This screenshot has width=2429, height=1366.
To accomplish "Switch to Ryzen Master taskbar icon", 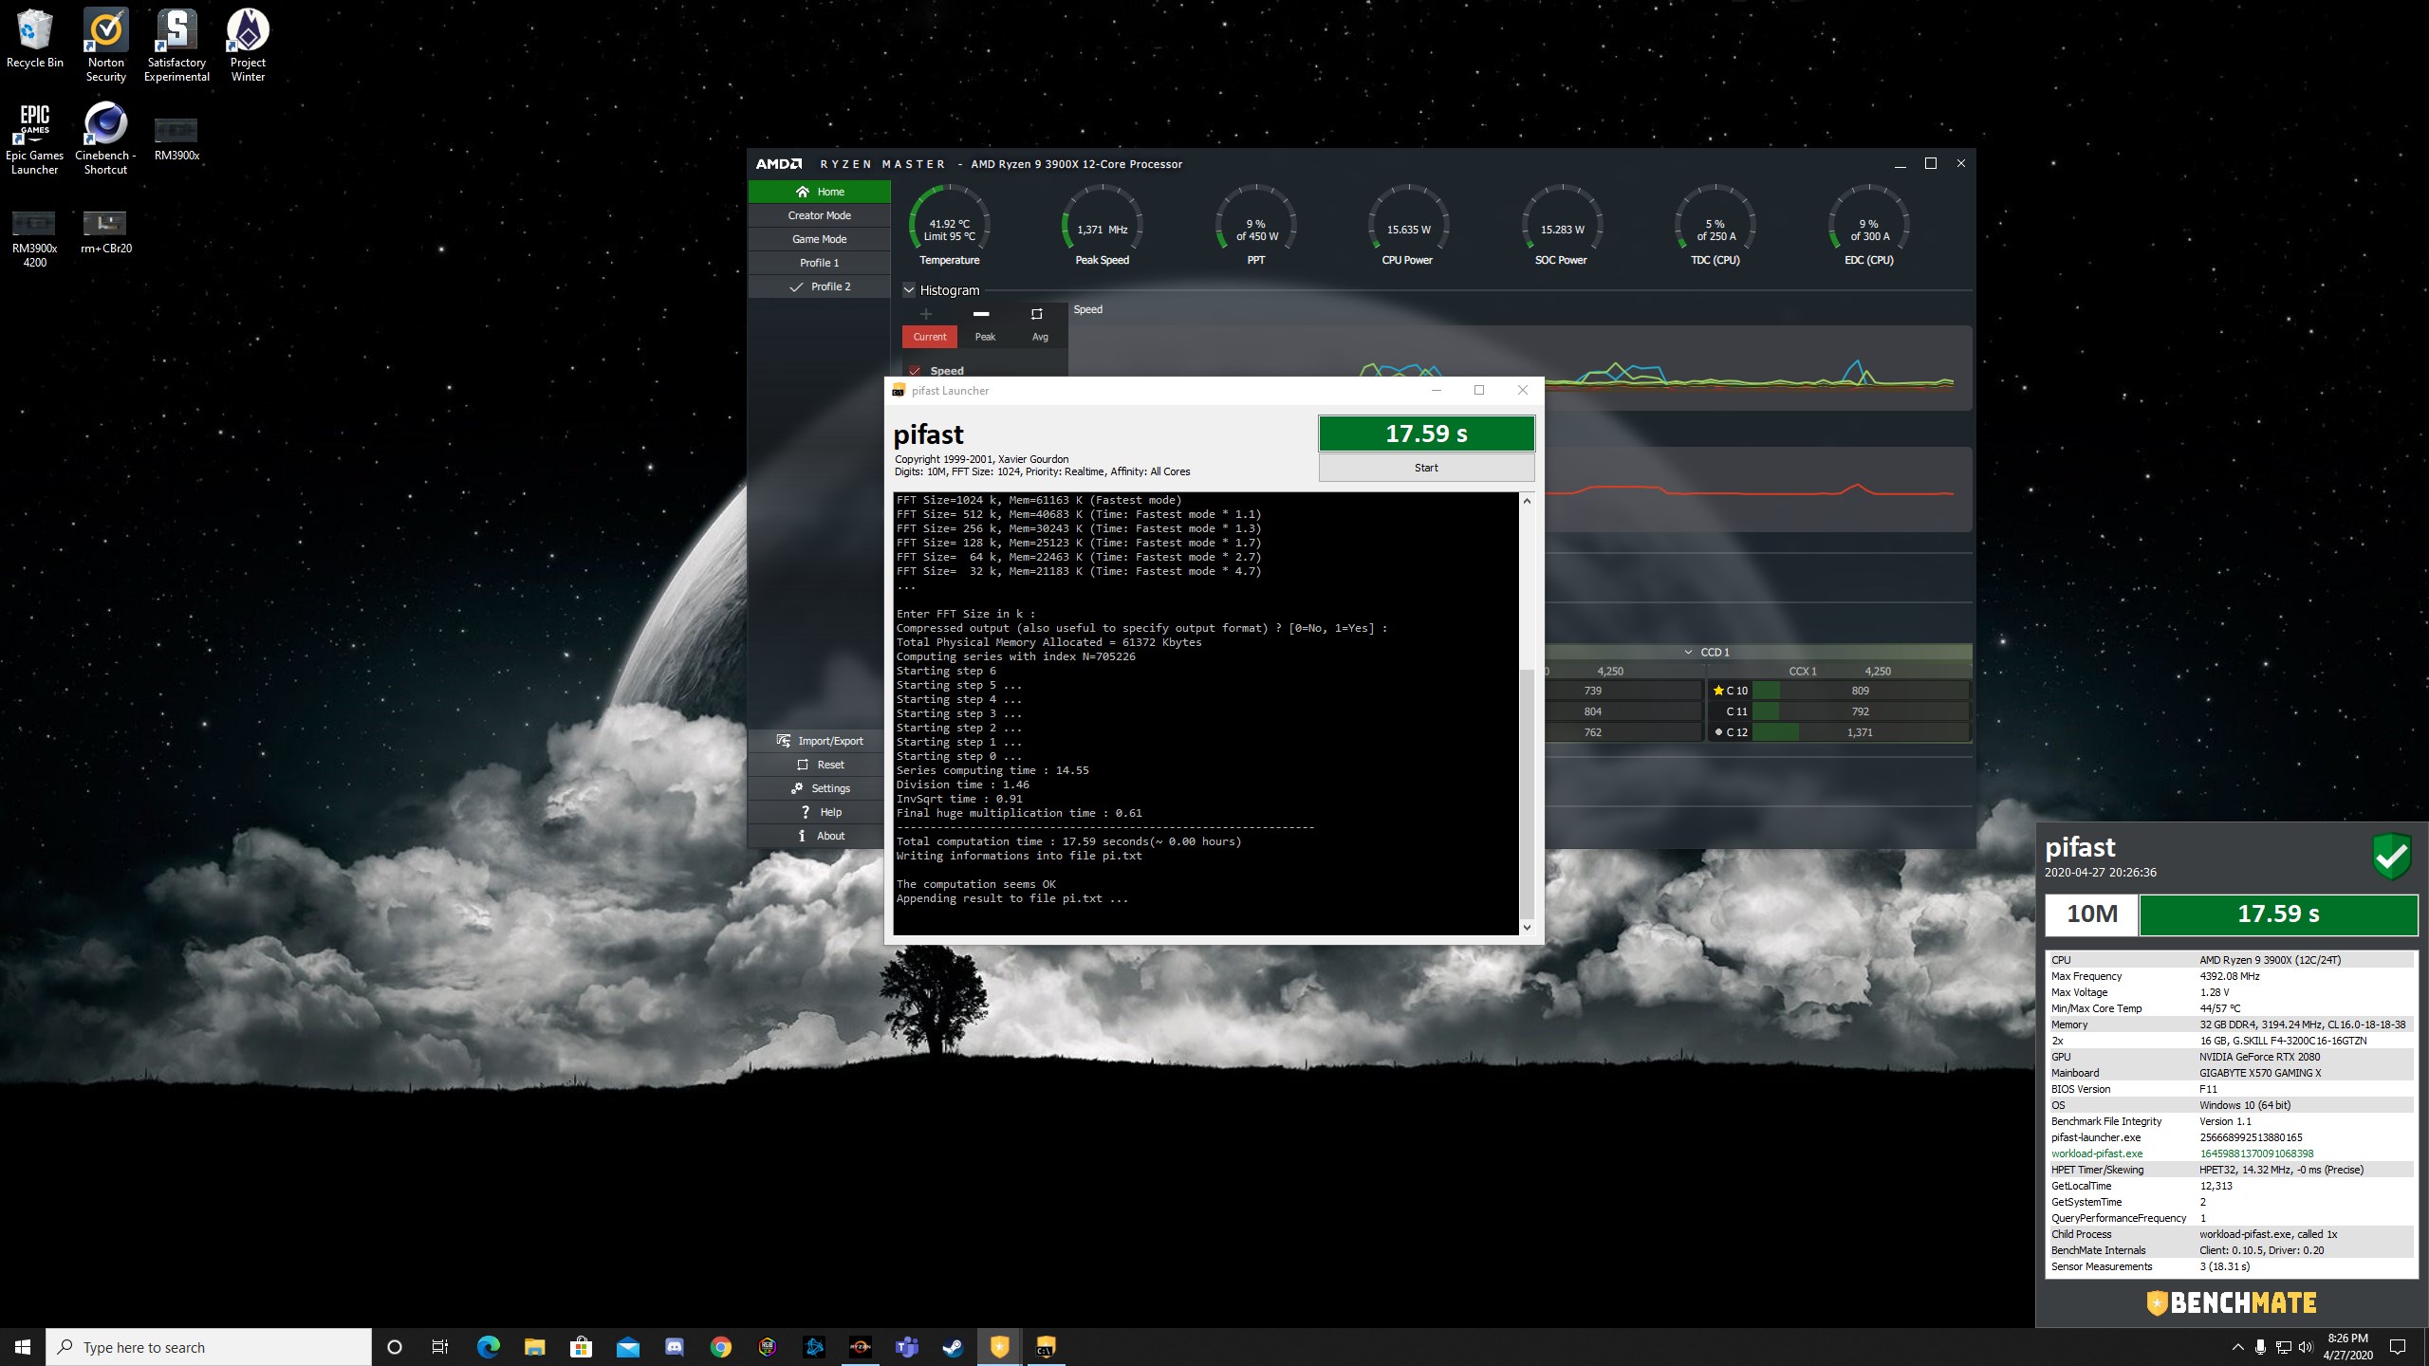I will coord(861,1347).
